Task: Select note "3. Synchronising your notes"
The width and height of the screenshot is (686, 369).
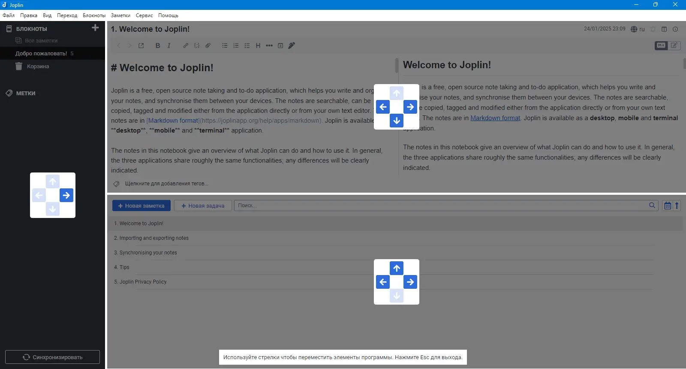Action: (395, 253)
